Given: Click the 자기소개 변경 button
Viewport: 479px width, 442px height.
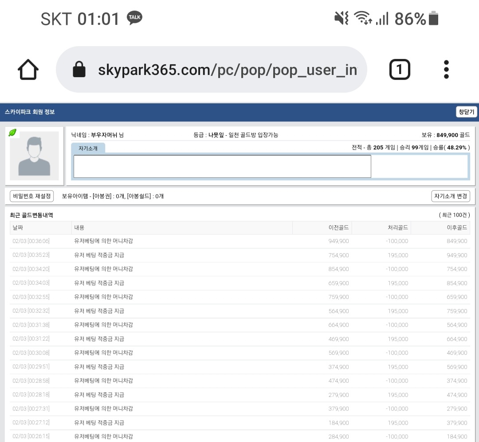Looking at the screenshot, I should pyautogui.click(x=451, y=196).
